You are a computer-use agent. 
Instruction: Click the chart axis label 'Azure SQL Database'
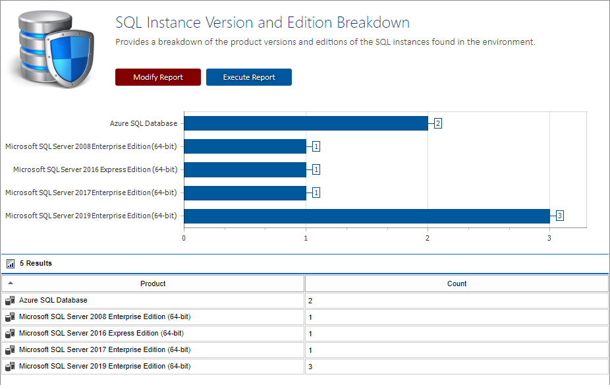(144, 123)
